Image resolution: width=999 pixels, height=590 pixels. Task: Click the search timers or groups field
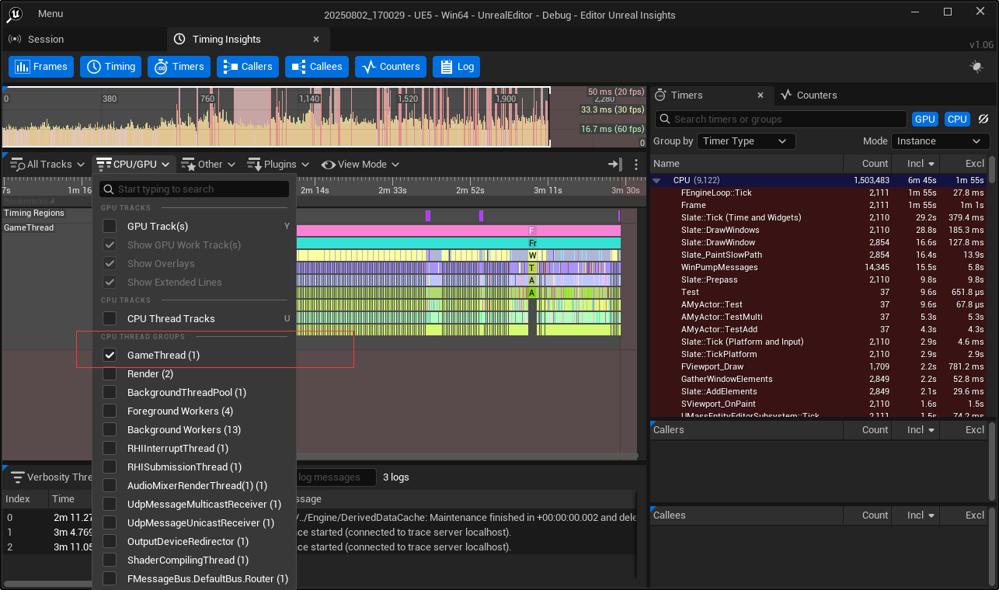pyautogui.click(x=781, y=120)
